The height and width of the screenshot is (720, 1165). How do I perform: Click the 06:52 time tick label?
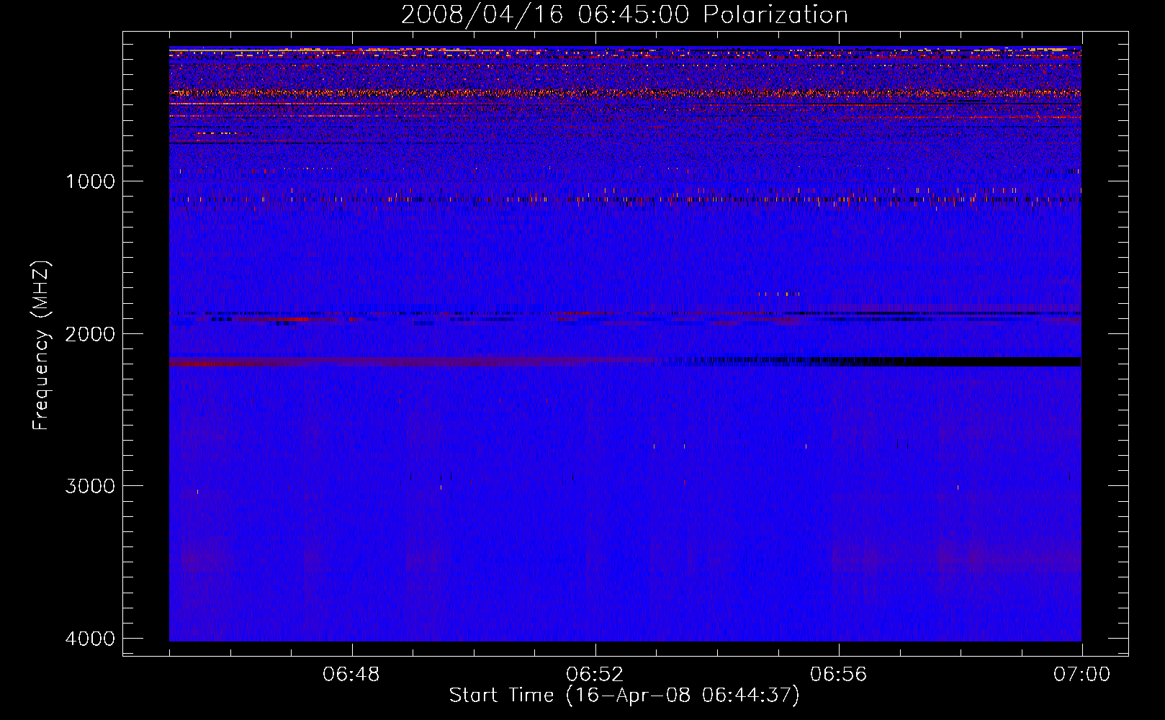coord(595,675)
